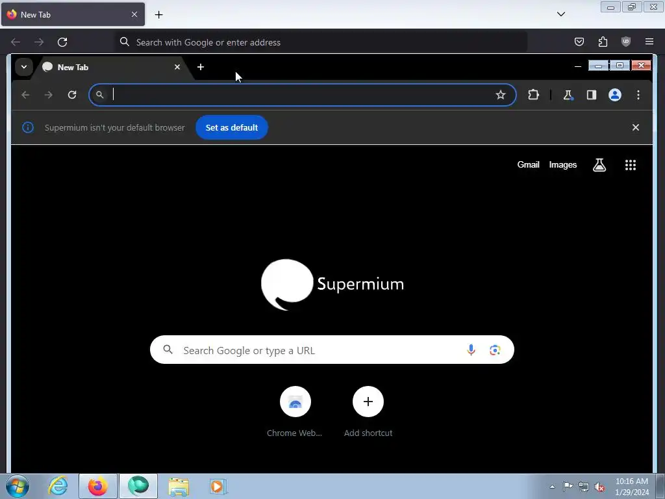Image resolution: width=665 pixels, height=499 pixels.
Task: Switch to Firefox taskbar button
Action: point(97,486)
